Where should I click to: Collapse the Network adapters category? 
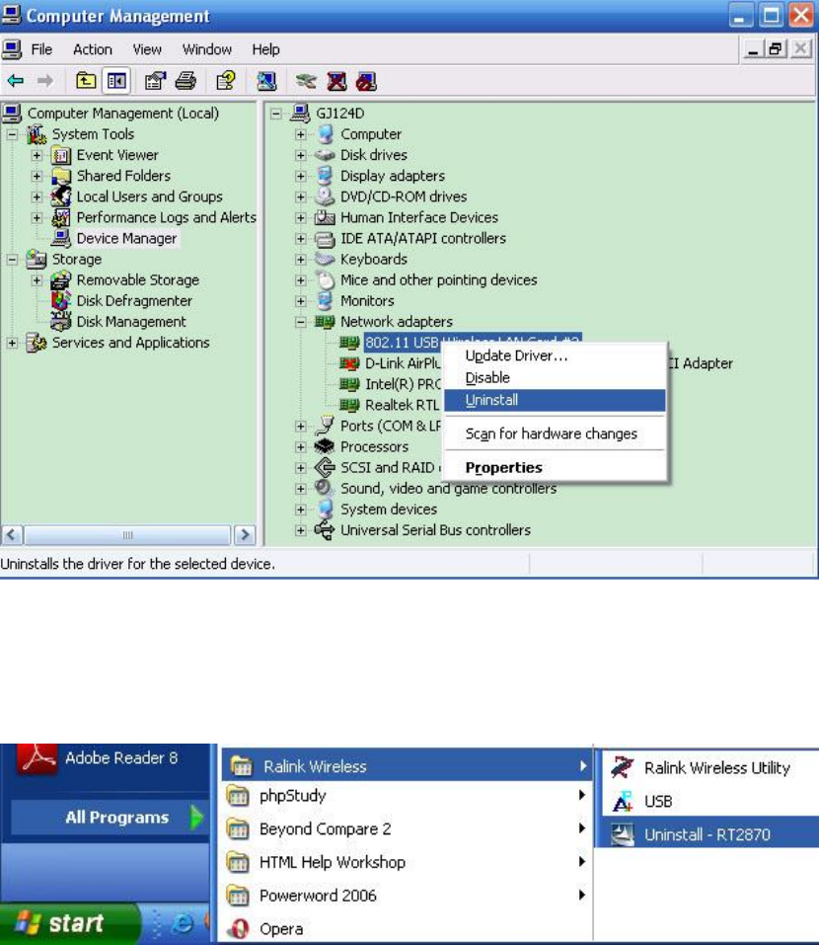tap(301, 322)
